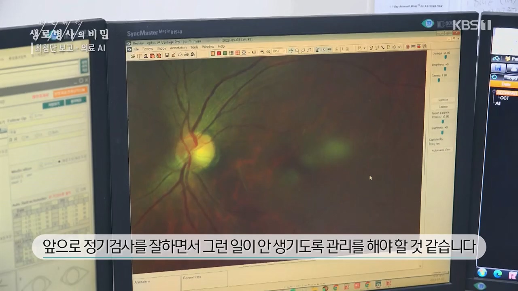
Task: Open the Tools menu
Action: (194, 47)
